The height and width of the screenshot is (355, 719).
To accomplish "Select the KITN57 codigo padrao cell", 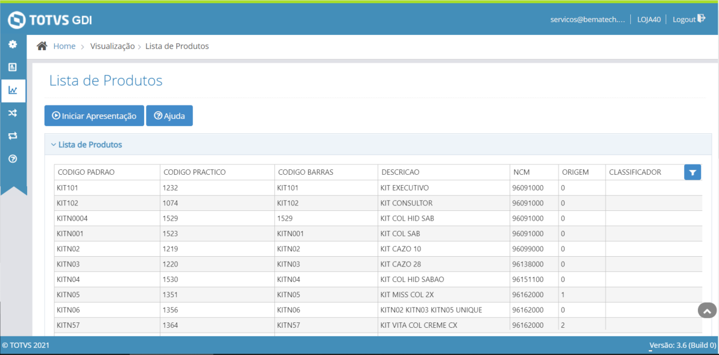I will pyautogui.click(x=107, y=325).
